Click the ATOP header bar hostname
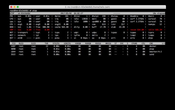 pyautogui.click(x=24, y=13)
